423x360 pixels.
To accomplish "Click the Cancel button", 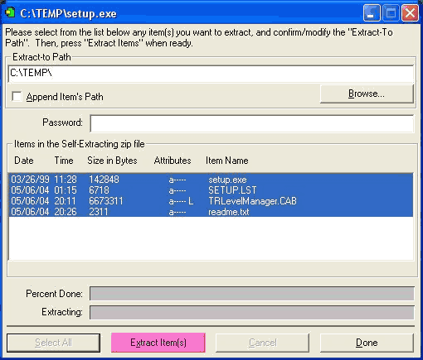I will pyautogui.click(x=262, y=343).
